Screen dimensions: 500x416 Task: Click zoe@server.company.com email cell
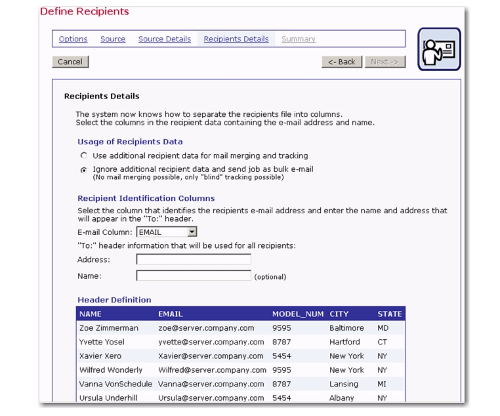pyautogui.click(x=206, y=328)
